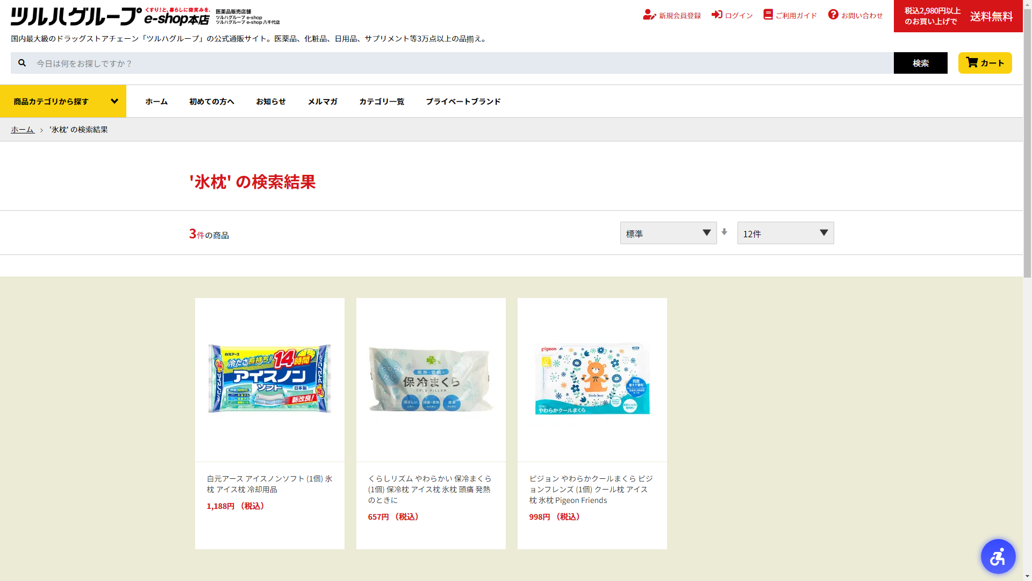Viewport: 1032px width, 581px height.
Task: Go to プライベートブランド menu item
Action: pos(463,101)
